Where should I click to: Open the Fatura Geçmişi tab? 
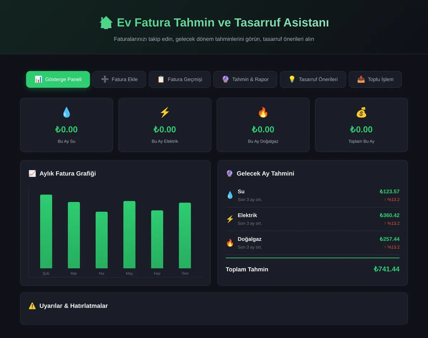pyautogui.click(x=180, y=79)
